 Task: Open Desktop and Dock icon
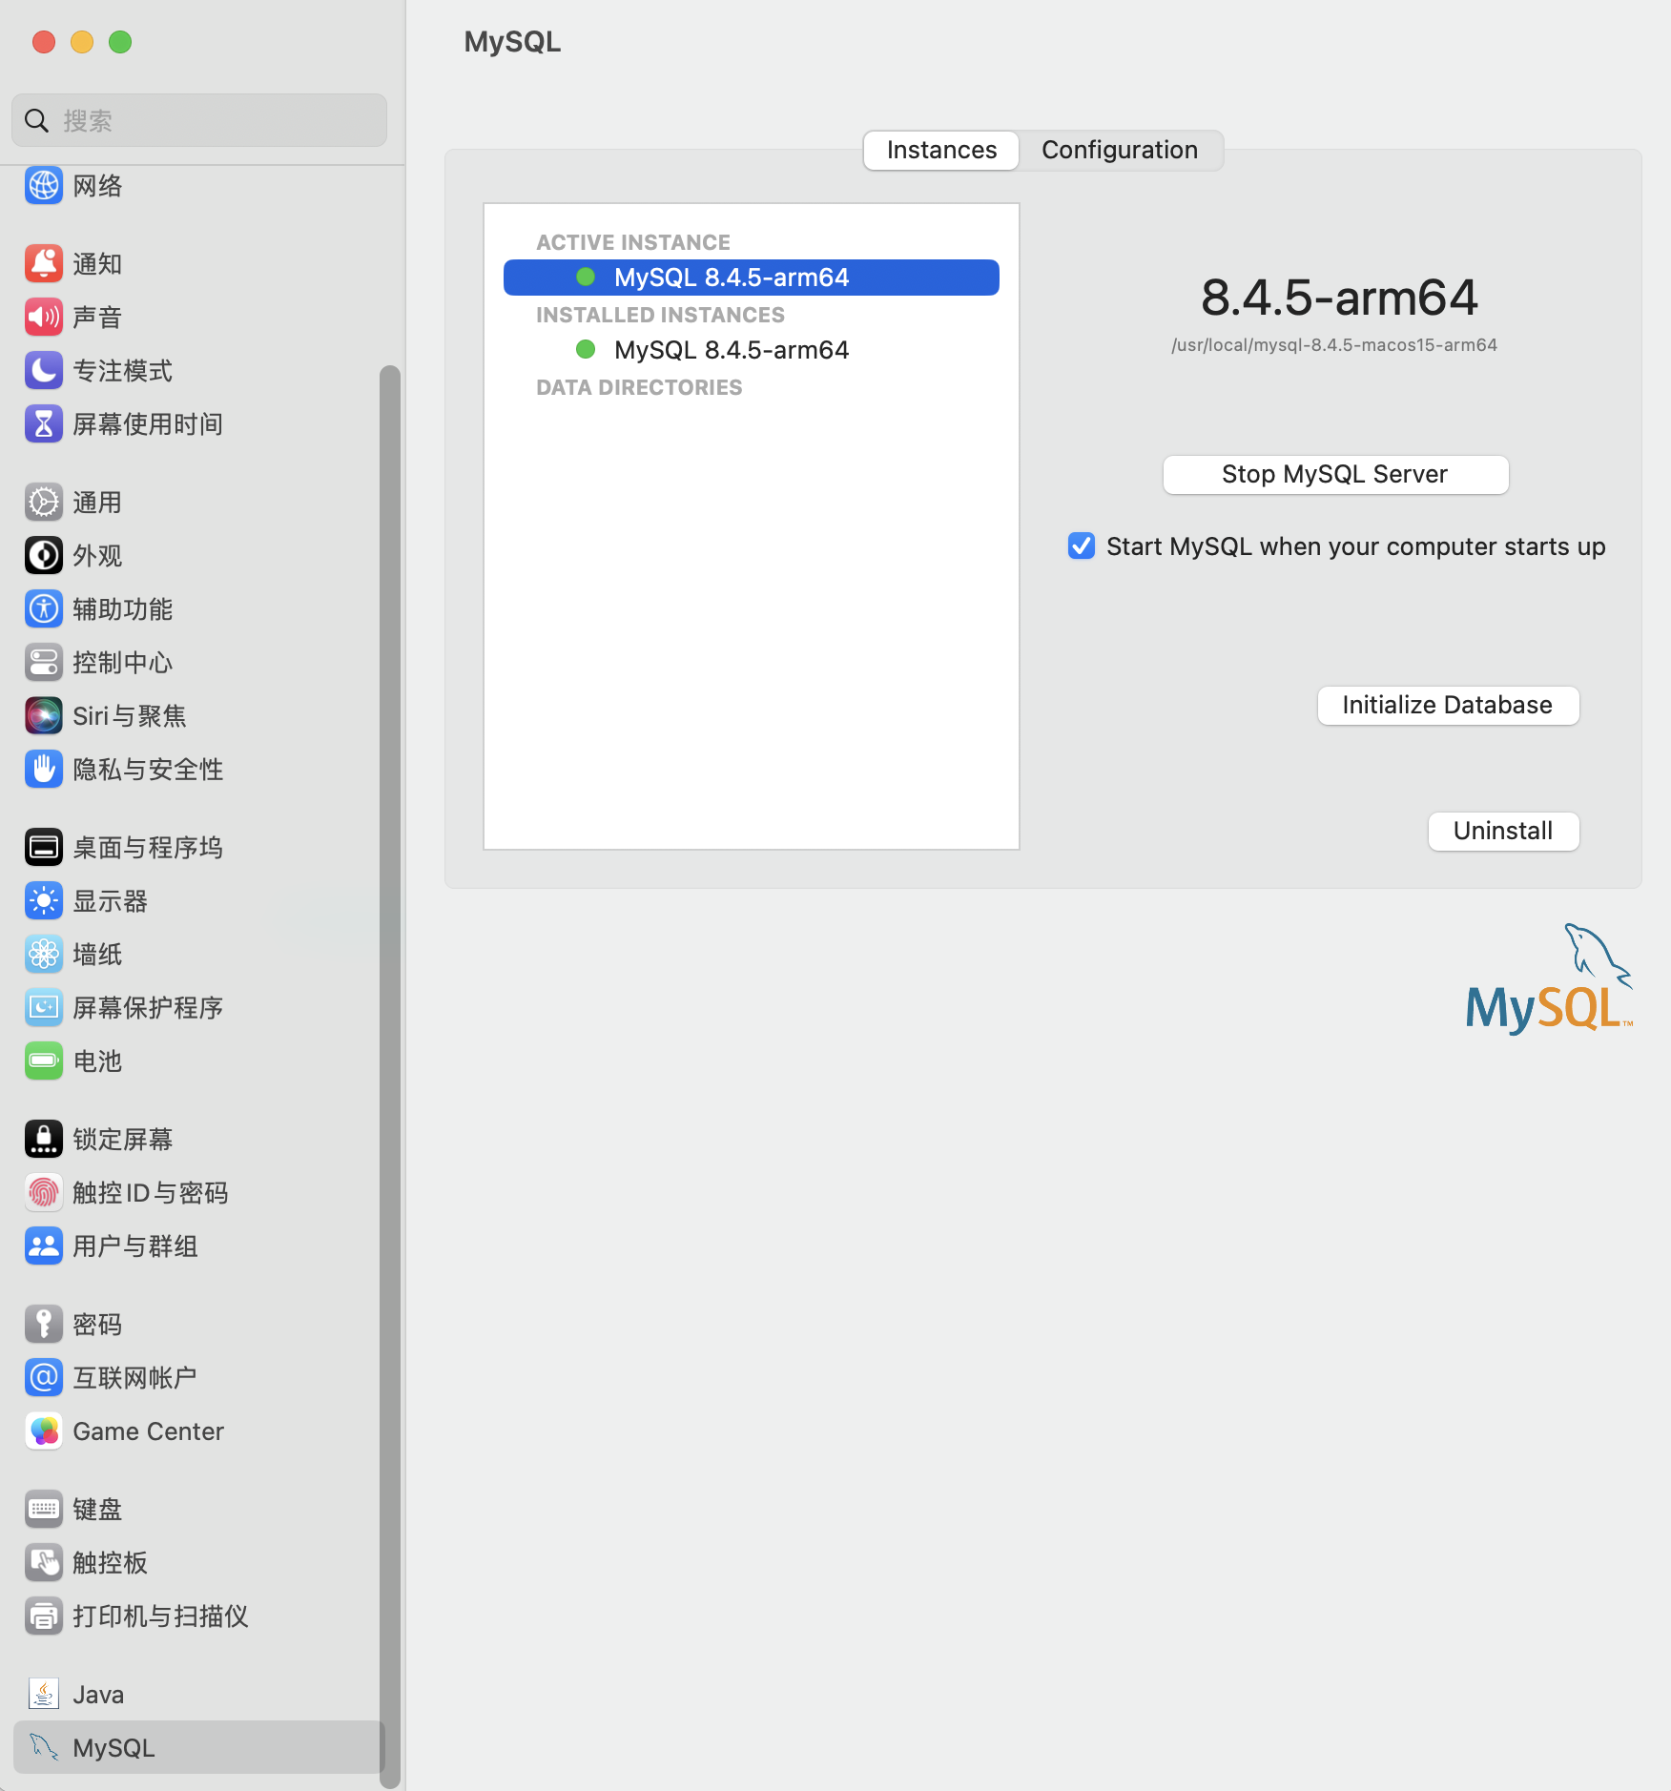coord(44,847)
